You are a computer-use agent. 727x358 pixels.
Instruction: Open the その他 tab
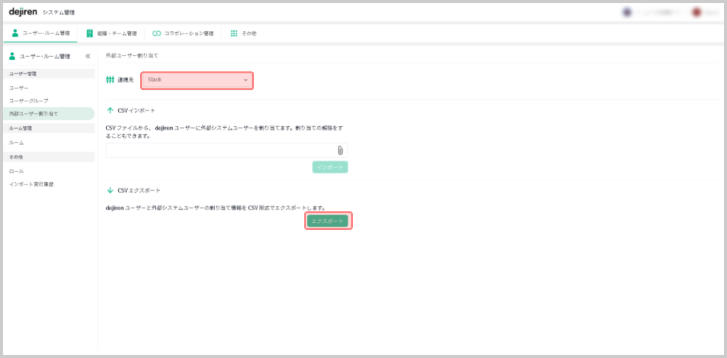coord(244,33)
